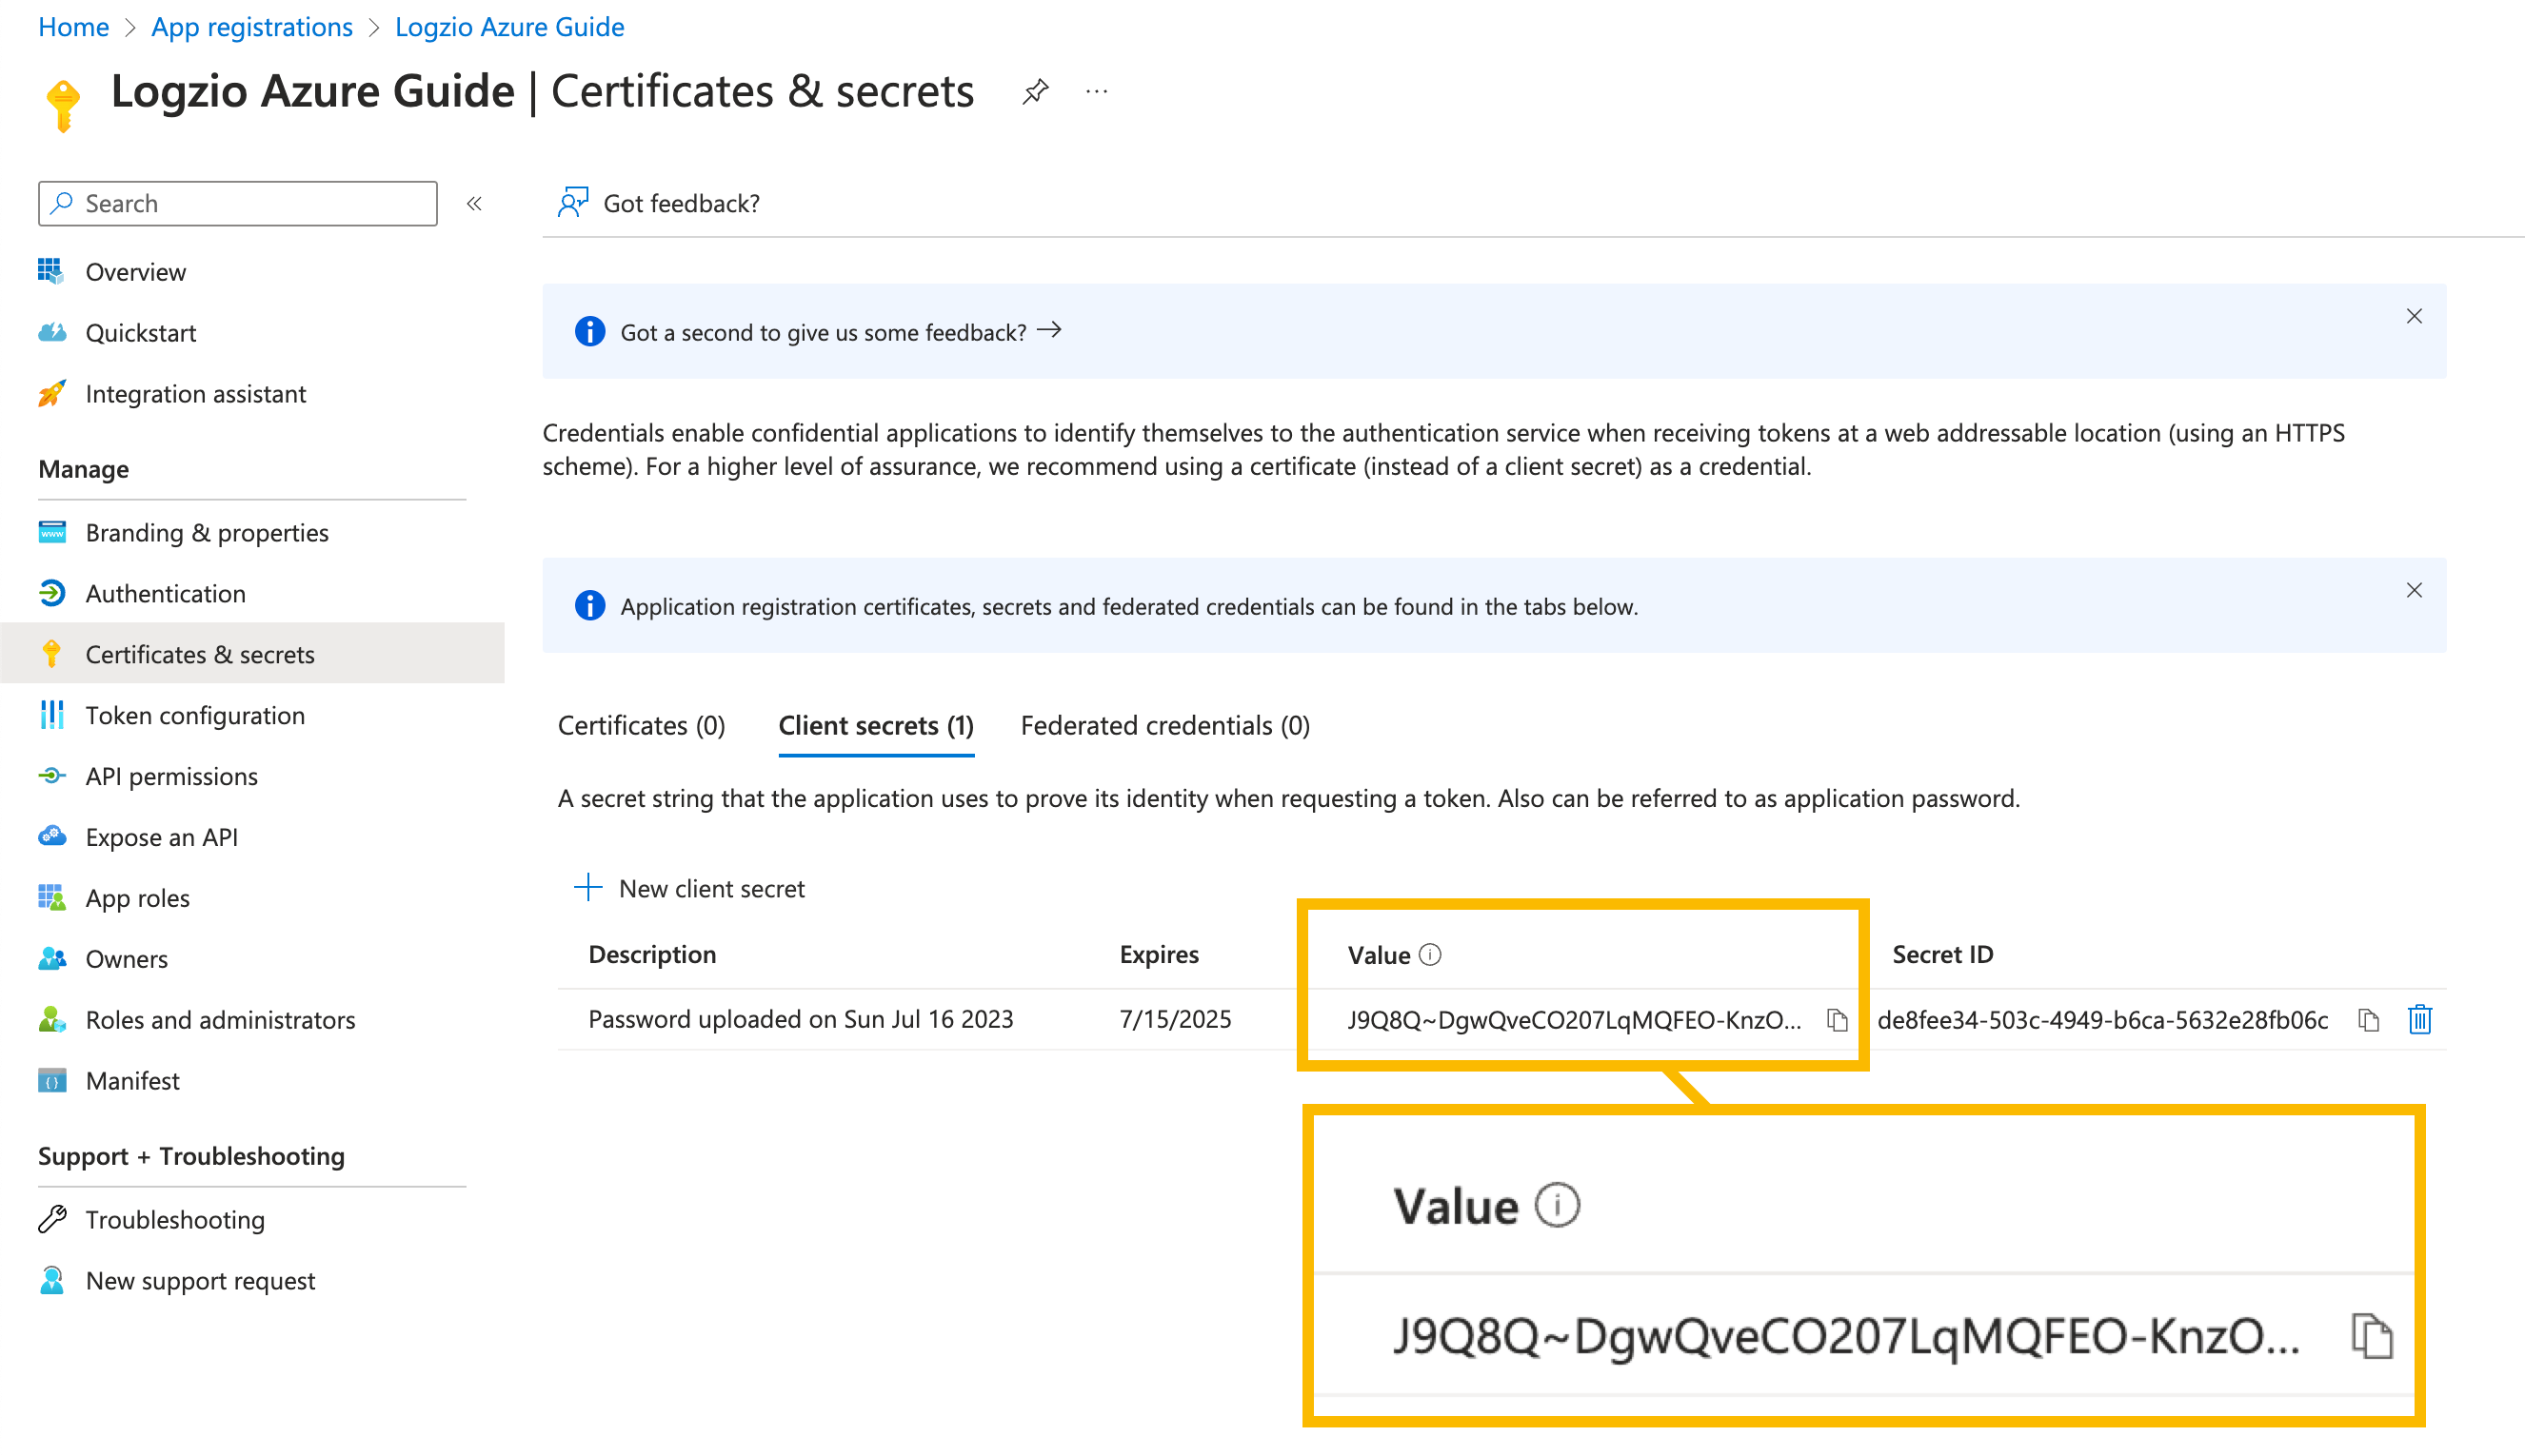
Task: Click the Owners people icon
Action: click(x=52, y=958)
